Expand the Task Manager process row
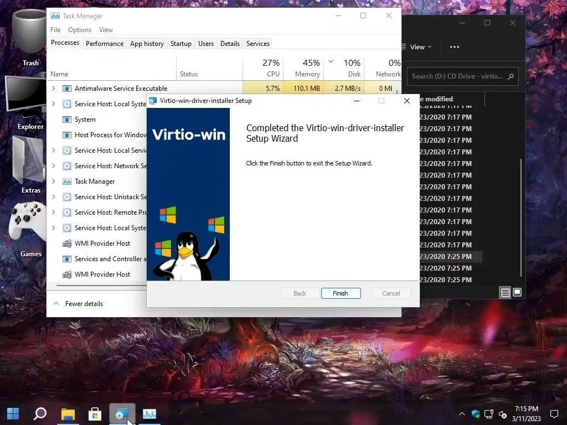 pyautogui.click(x=54, y=181)
